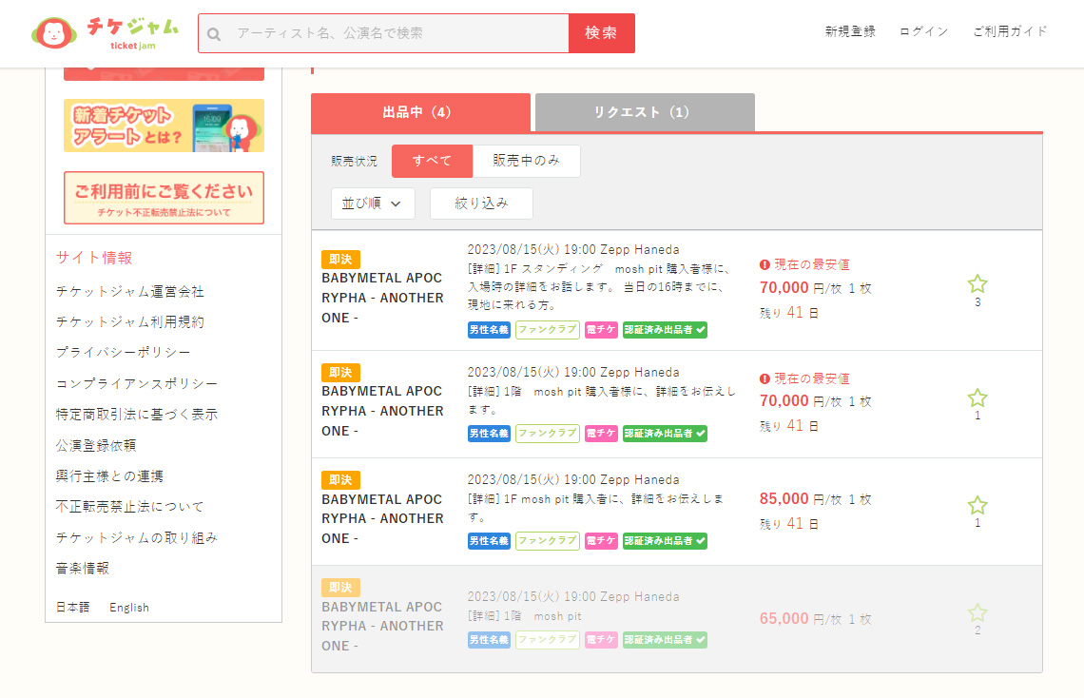This screenshot has height=698, width=1084.
Task: Star the 85,000 yen ticket listing
Action: point(977,505)
